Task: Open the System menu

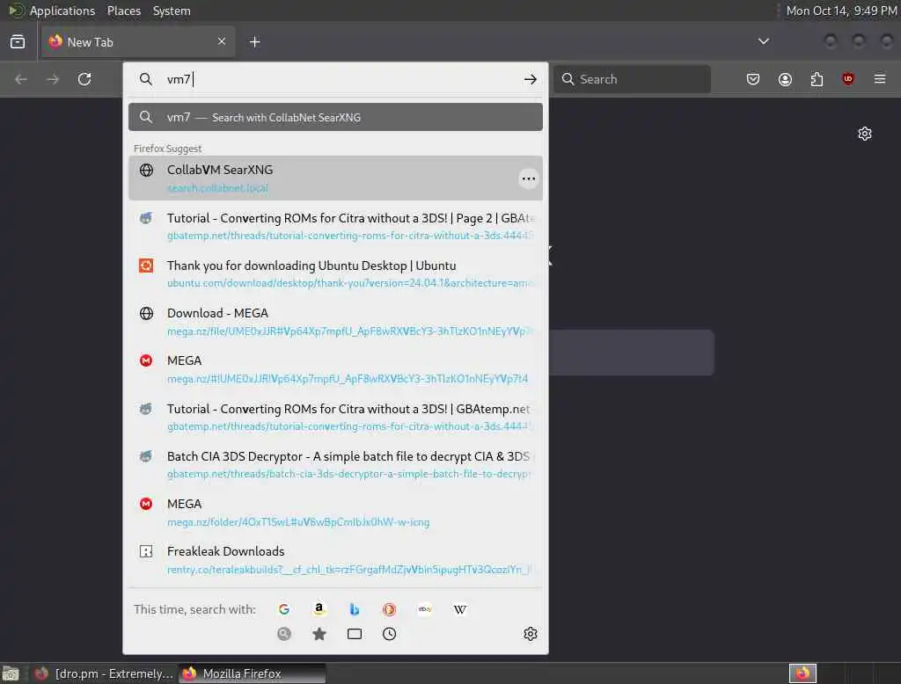Action: click(x=172, y=11)
